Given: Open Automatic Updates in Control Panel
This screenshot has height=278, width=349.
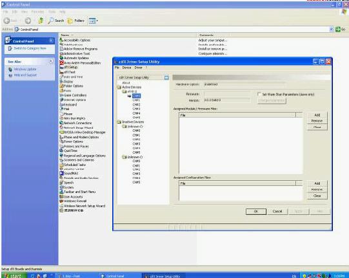Looking at the screenshot, I should 74,58.
